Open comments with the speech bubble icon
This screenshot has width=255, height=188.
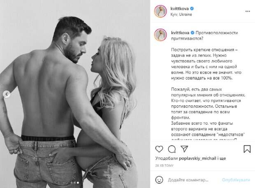pos(172,149)
